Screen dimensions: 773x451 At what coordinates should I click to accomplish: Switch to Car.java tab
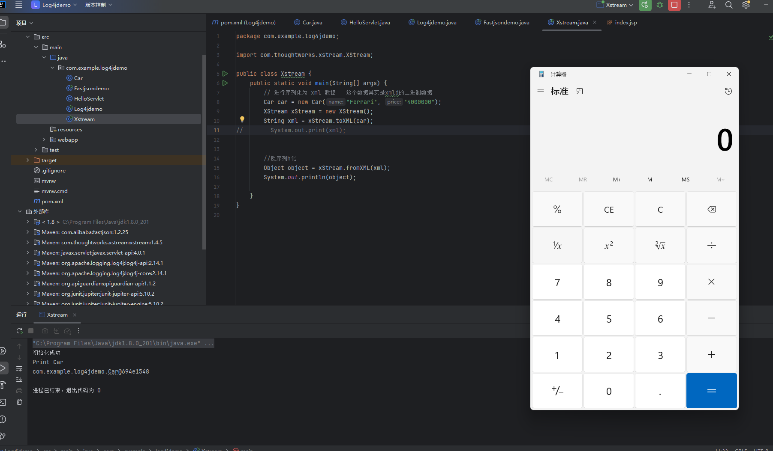pyautogui.click(x=308, y=23)
